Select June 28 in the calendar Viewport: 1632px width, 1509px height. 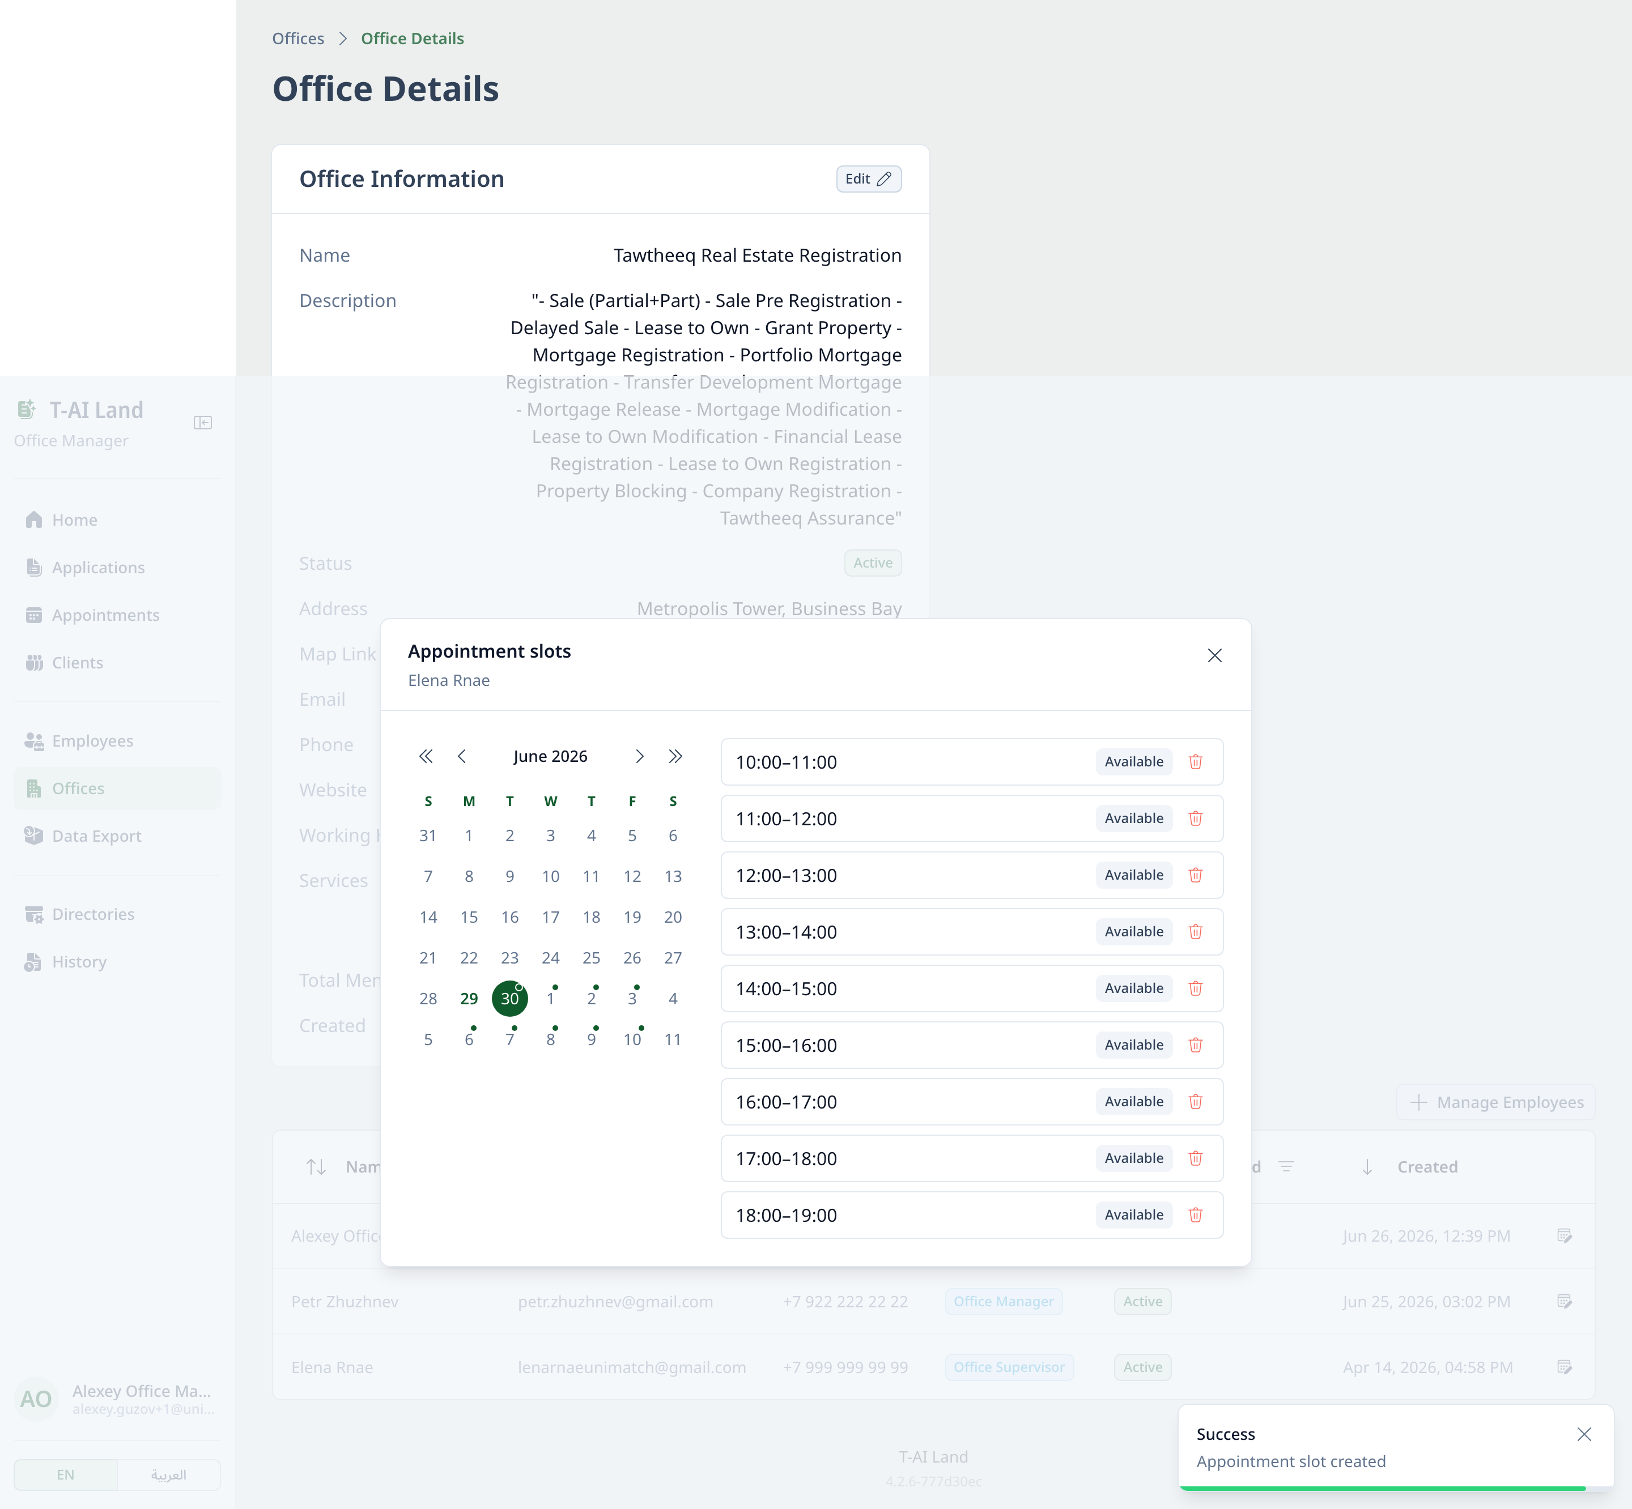pos(428,999)
